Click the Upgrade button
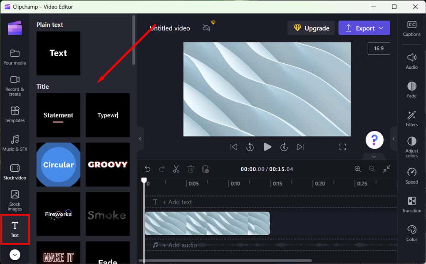The height and width of the screenshot is (264, 426). click(x=311, y=28)
